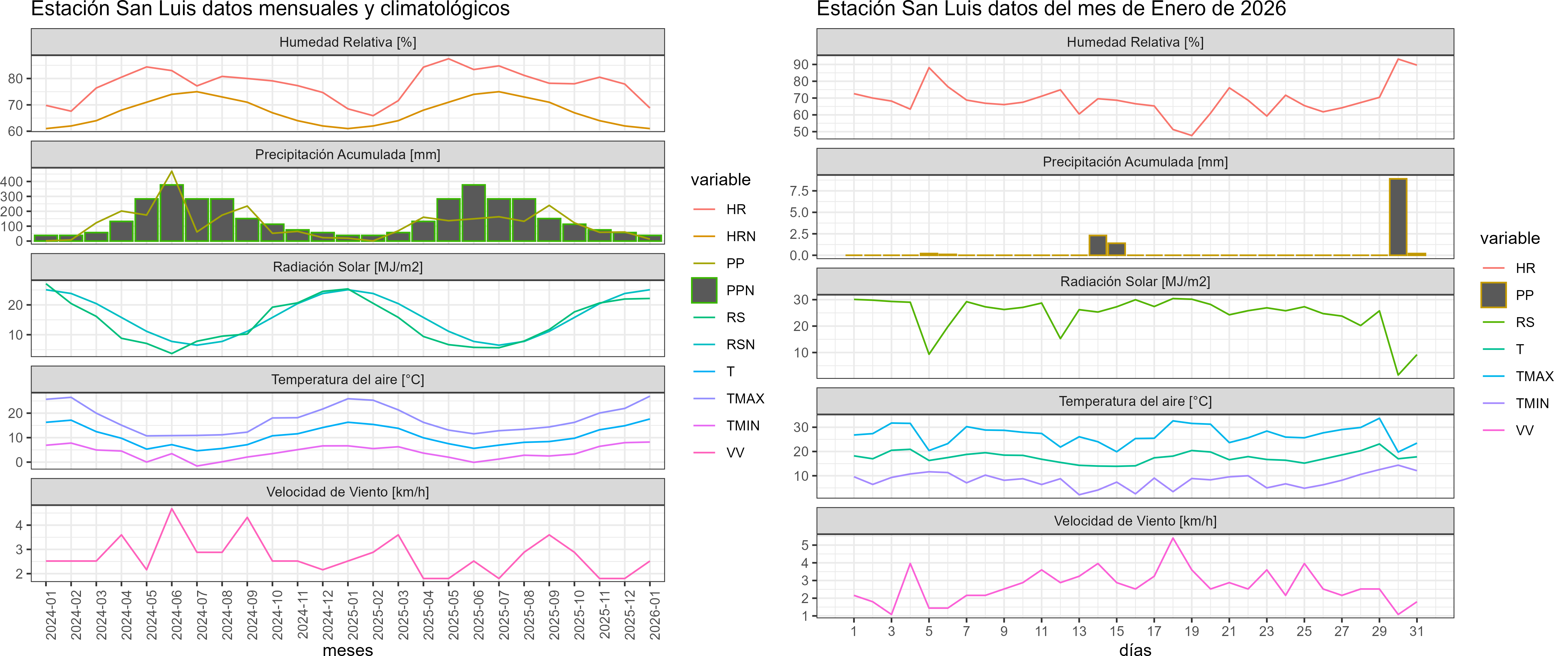The height and width of the screenshot is (656, 1554).
Task: Click the 2024-06 tick label on month axis
Action: (177, 615)
